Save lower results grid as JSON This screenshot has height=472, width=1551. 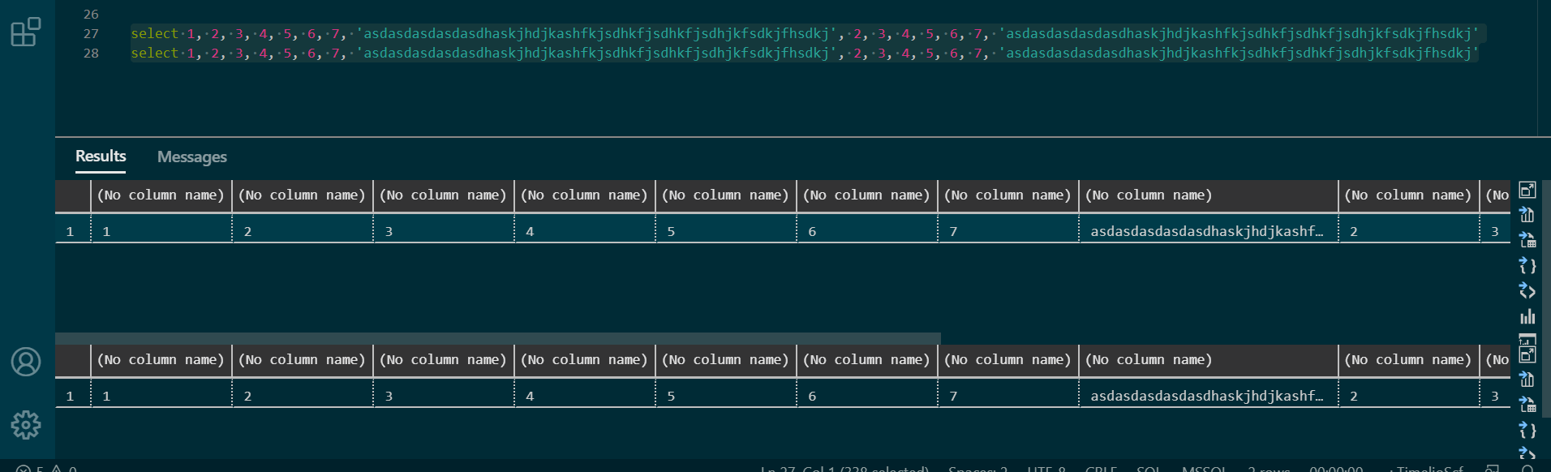[x=1527, y=430]
